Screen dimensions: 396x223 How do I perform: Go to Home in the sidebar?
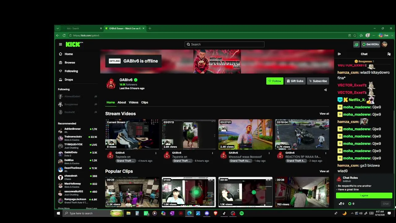click(x=69, y=54)
